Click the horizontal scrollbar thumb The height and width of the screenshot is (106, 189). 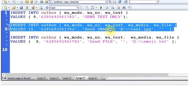[x=87, y=74]
